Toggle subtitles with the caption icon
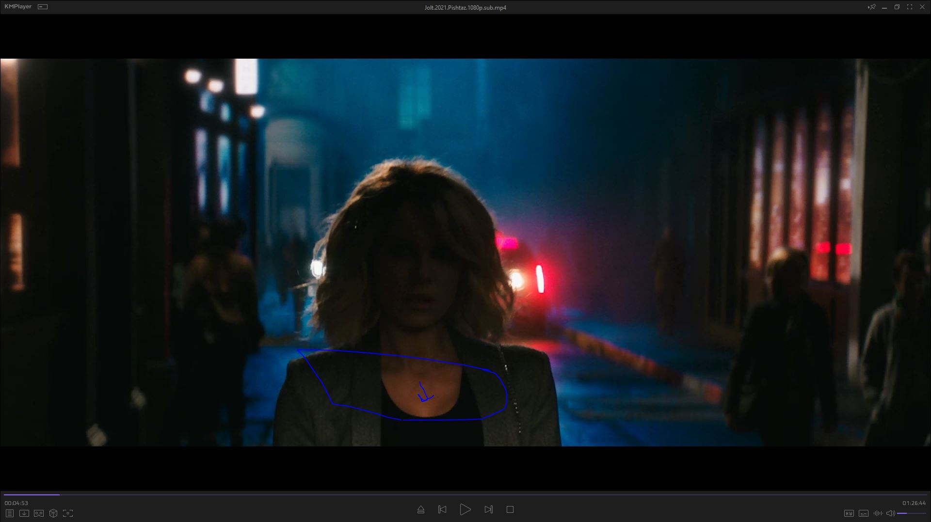 pyautogui.click(x=864, y=513)
